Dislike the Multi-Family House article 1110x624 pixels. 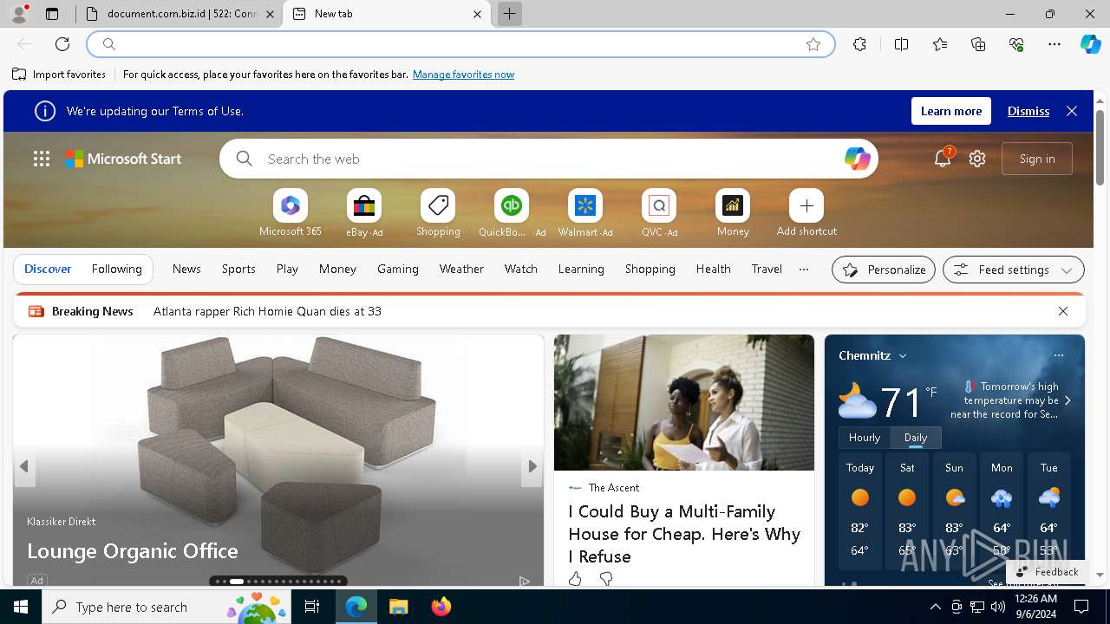click(x=606, y=578)
